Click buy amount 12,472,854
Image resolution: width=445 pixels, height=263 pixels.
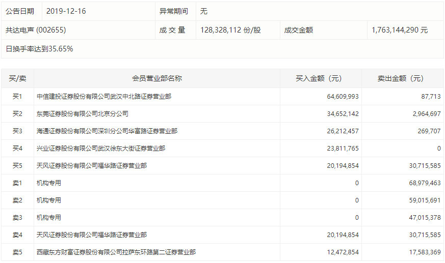343,252
